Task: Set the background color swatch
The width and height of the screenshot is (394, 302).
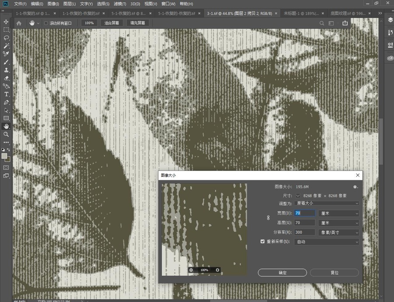Action: pos(8,159)
